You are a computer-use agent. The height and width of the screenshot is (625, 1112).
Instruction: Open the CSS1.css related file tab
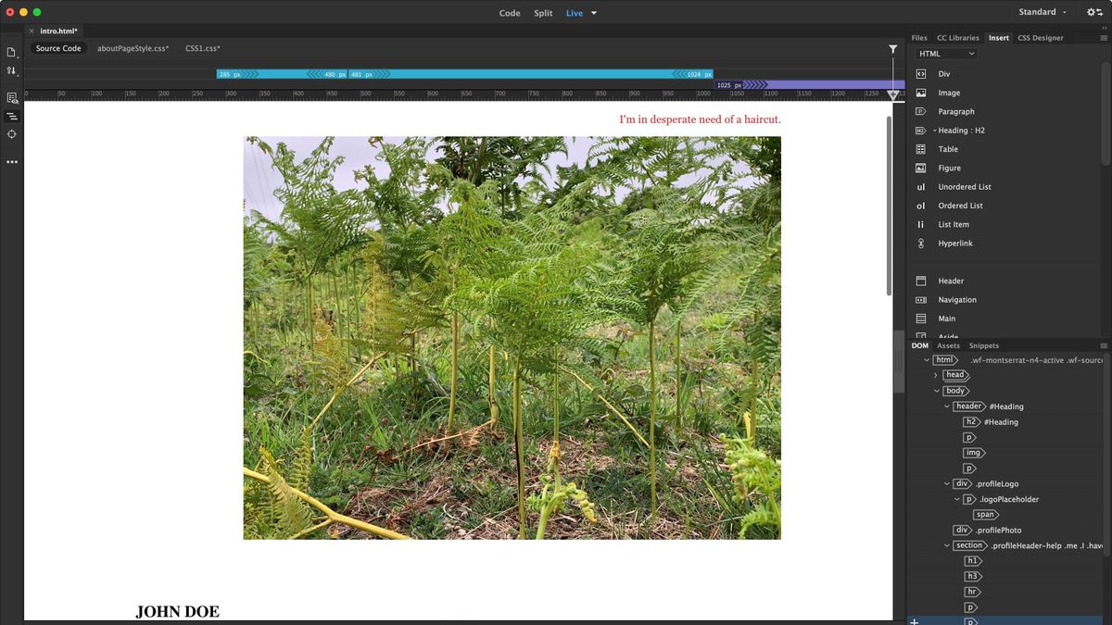(x=202, y=47)
